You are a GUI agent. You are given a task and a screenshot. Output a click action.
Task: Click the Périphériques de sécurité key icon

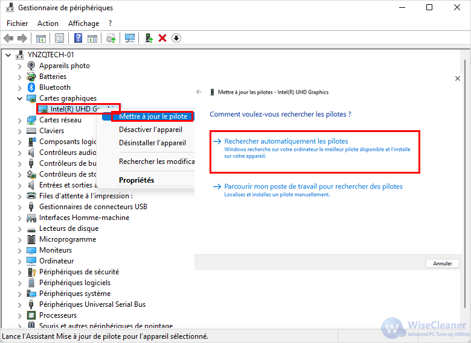(x=31, y=272)
